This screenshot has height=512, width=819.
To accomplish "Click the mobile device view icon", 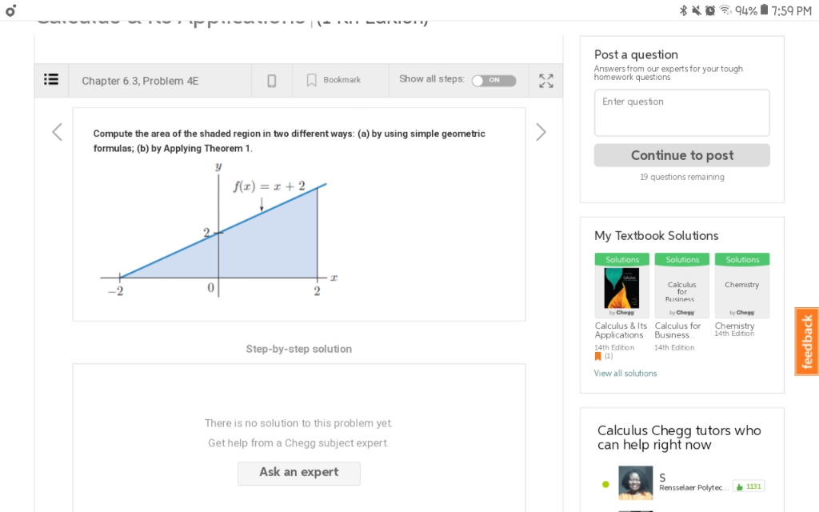I will tap(271, 80).
